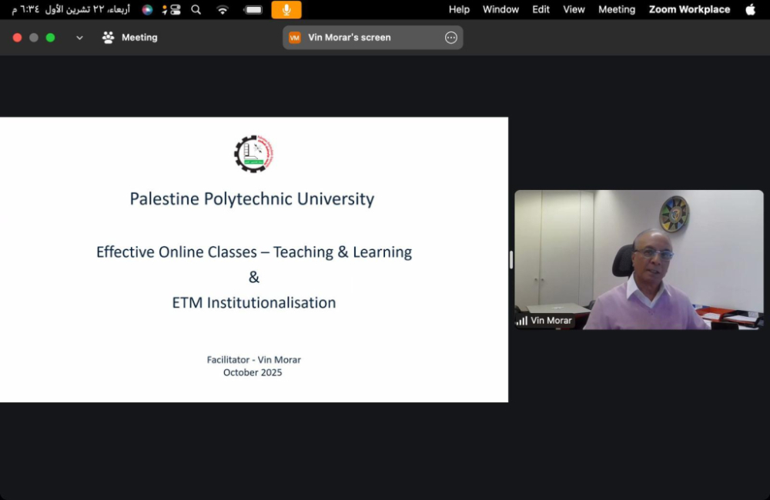The width and height of the screenshot is (770, 500).
Task: Open the View menu
Action: point(574,10)
